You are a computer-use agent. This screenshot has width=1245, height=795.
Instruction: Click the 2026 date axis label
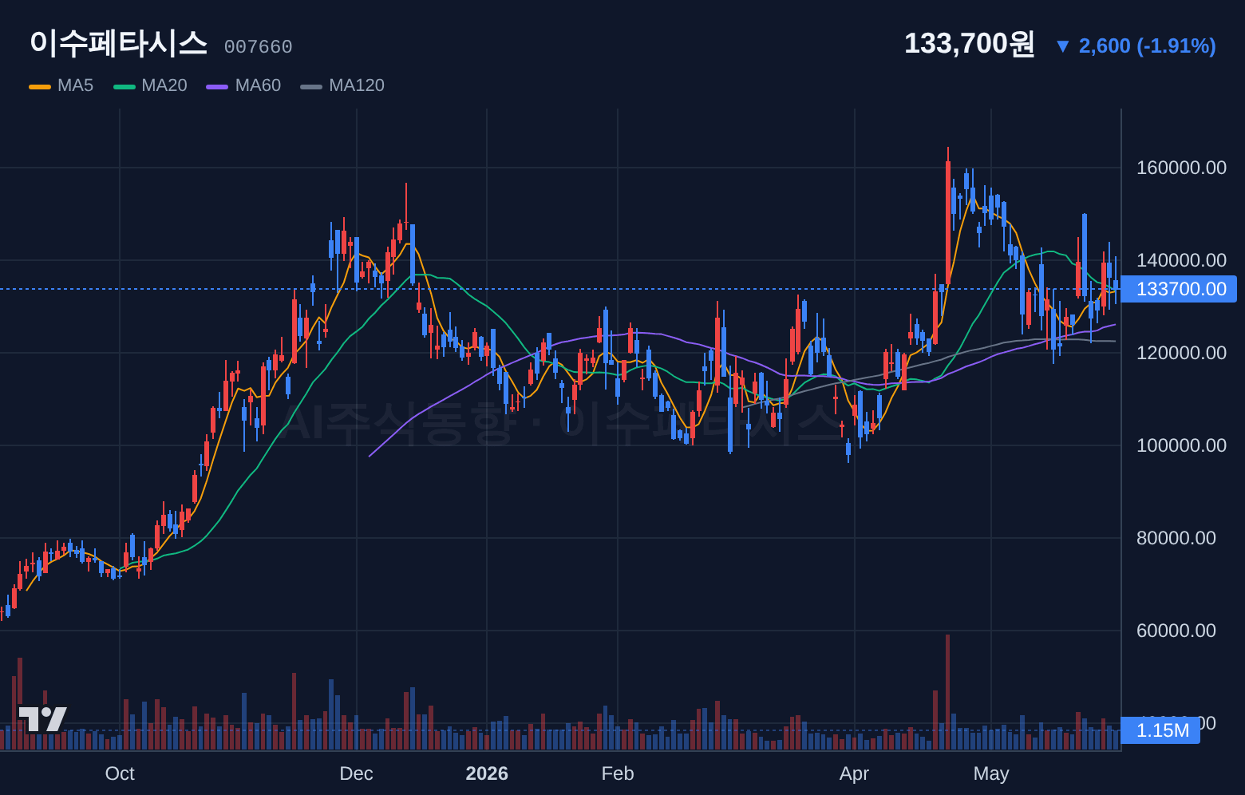point(487,773)
